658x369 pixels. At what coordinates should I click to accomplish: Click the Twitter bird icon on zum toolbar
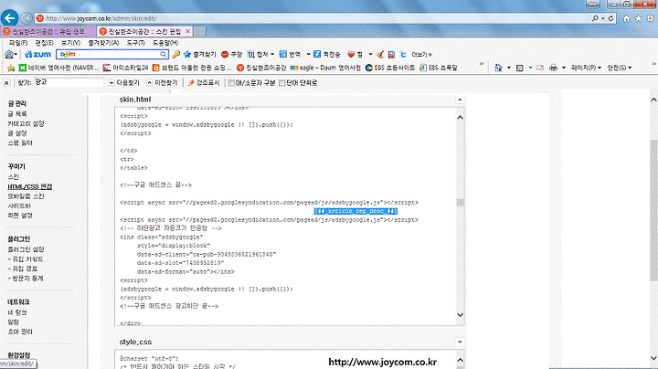pyautogui.click(x=403, y=54)
